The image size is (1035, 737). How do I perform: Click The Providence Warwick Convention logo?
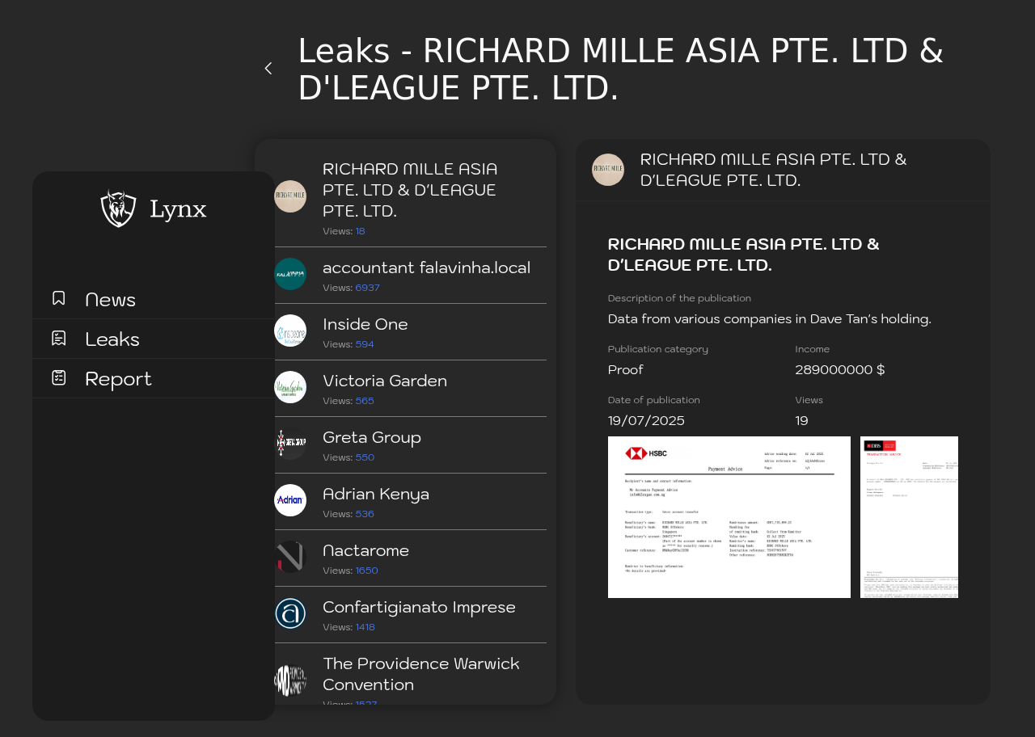(290, 680)
